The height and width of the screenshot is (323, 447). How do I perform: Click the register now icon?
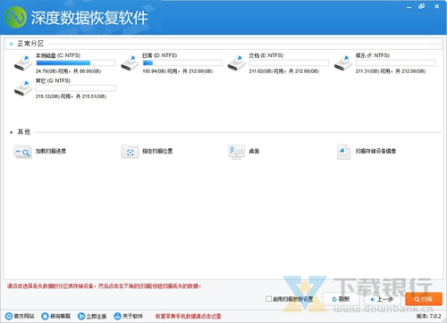point(81,316)
